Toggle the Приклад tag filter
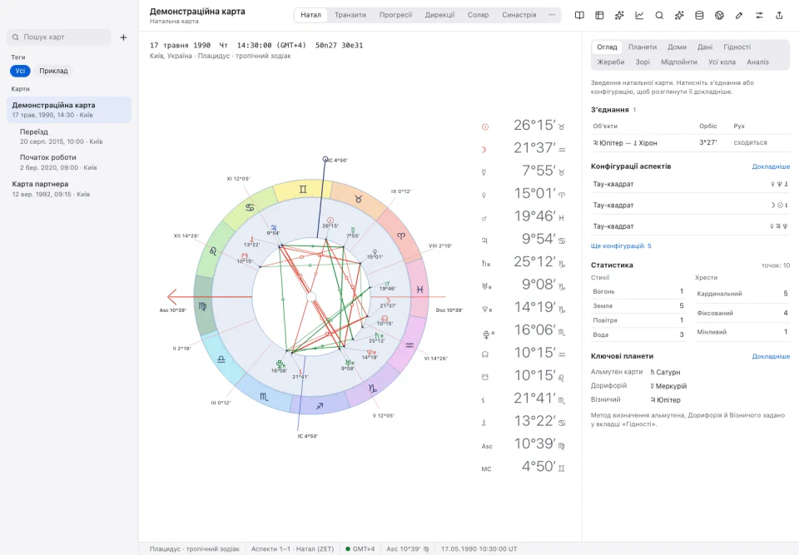The width and height of the screenshot is (799, 555). coord(53,71)
